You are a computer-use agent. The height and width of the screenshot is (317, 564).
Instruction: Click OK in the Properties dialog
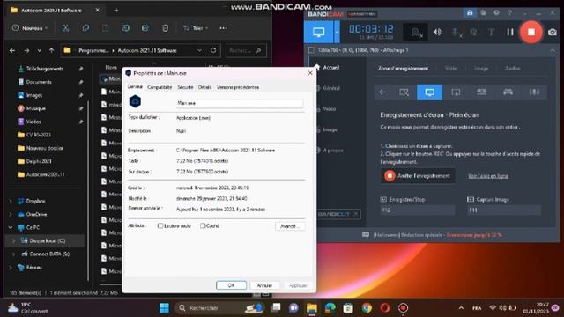231,285
